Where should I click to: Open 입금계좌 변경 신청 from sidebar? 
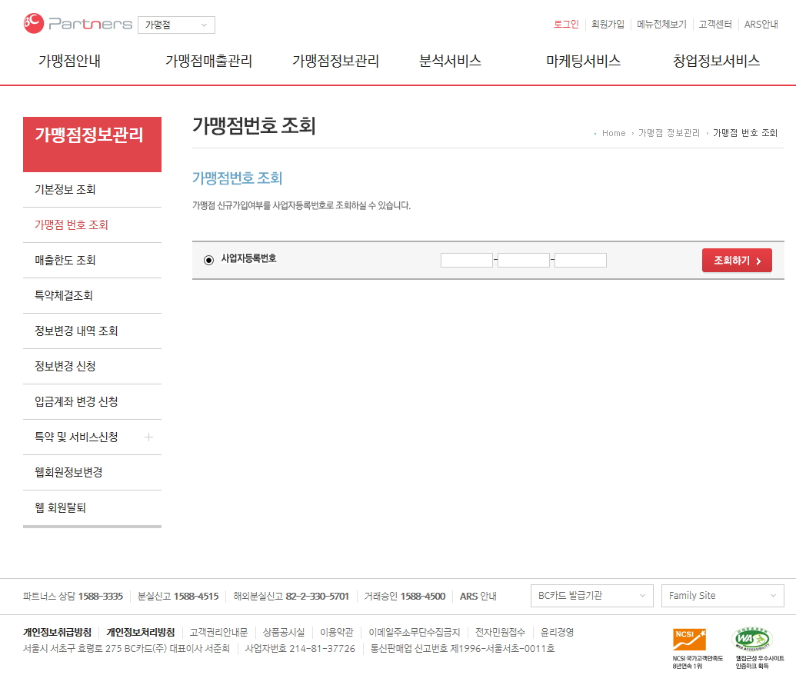tap(76, 402)
